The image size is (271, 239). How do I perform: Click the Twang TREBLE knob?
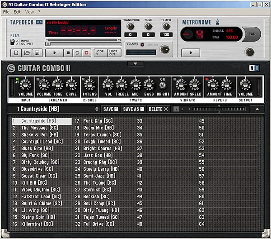click(122, 85)
